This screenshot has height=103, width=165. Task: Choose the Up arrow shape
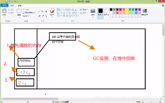click(76, 13)
